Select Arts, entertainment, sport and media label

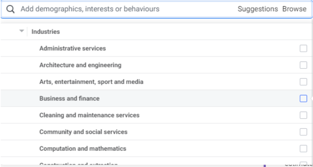91,82
